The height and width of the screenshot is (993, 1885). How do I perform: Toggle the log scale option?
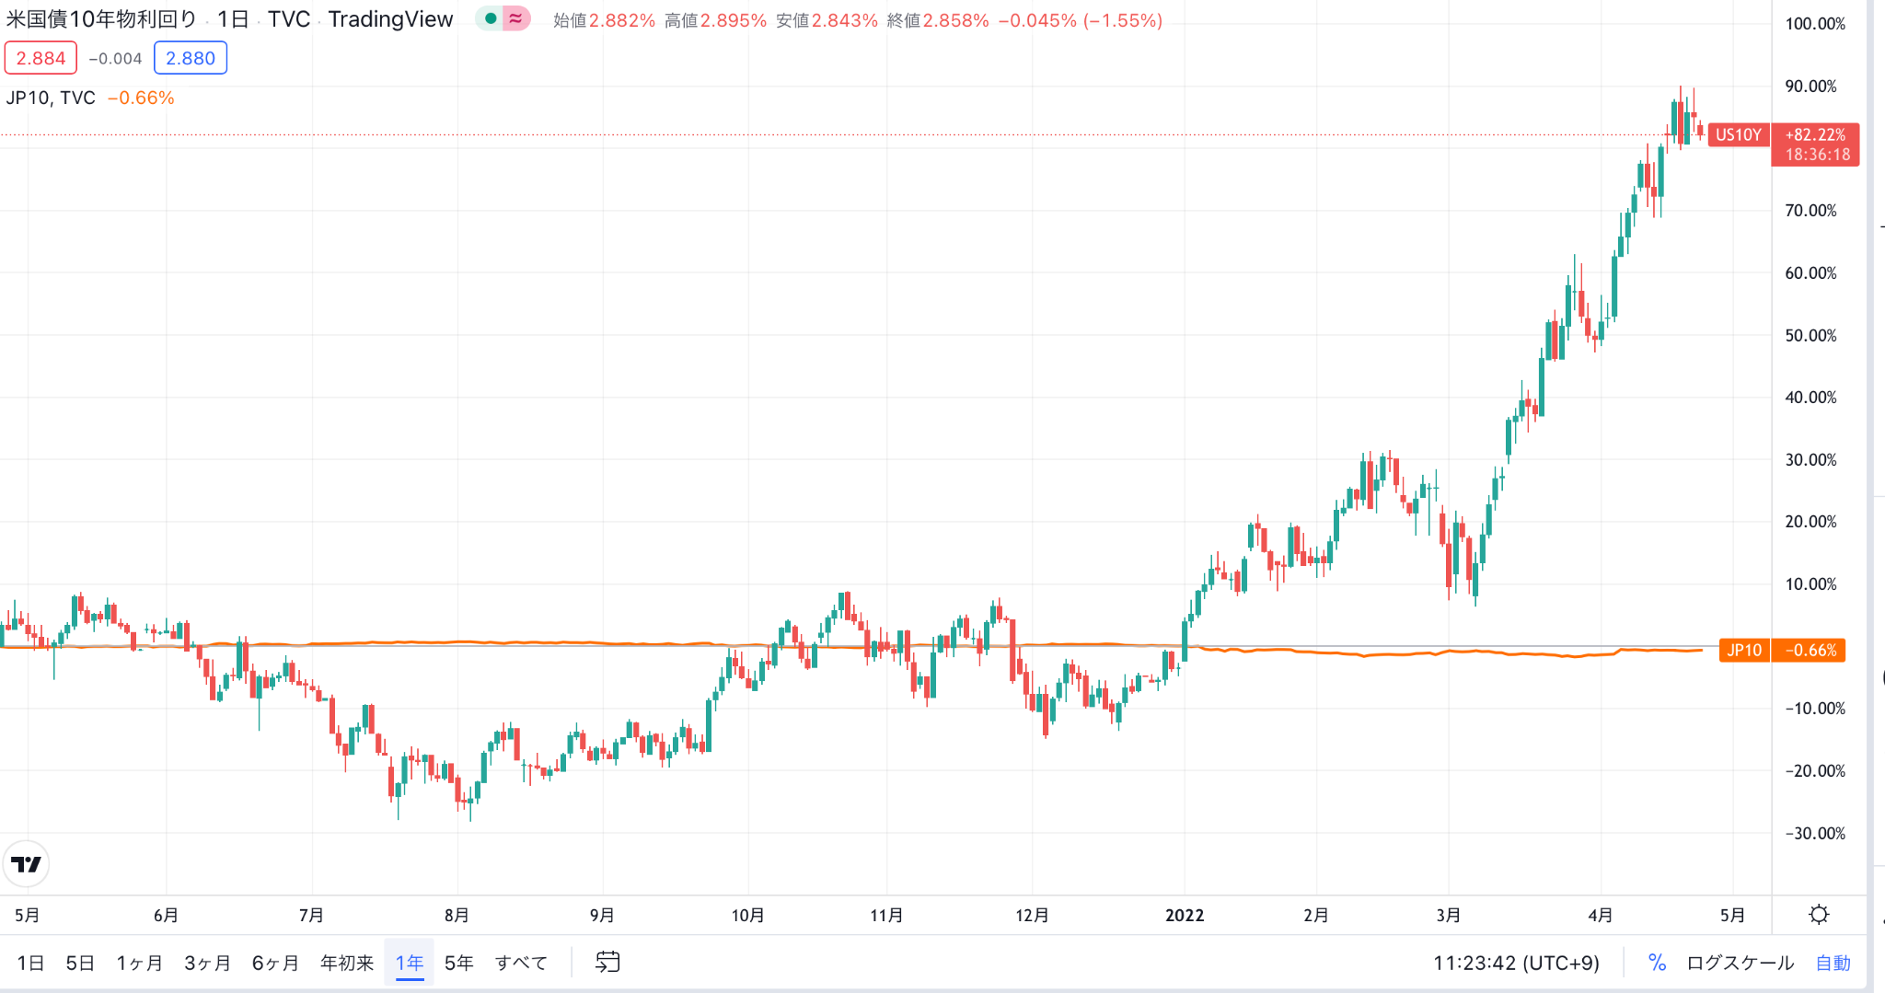pyautogui.click(x=1740, y=963)
